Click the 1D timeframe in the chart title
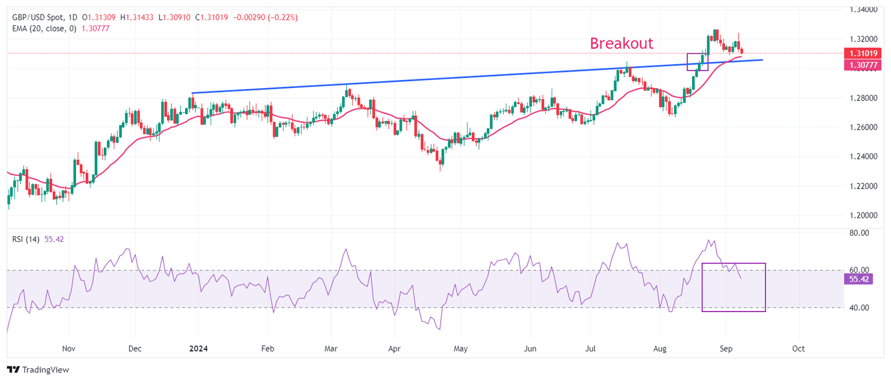Viewport: 891px width, 381px height. pos(73,17)
